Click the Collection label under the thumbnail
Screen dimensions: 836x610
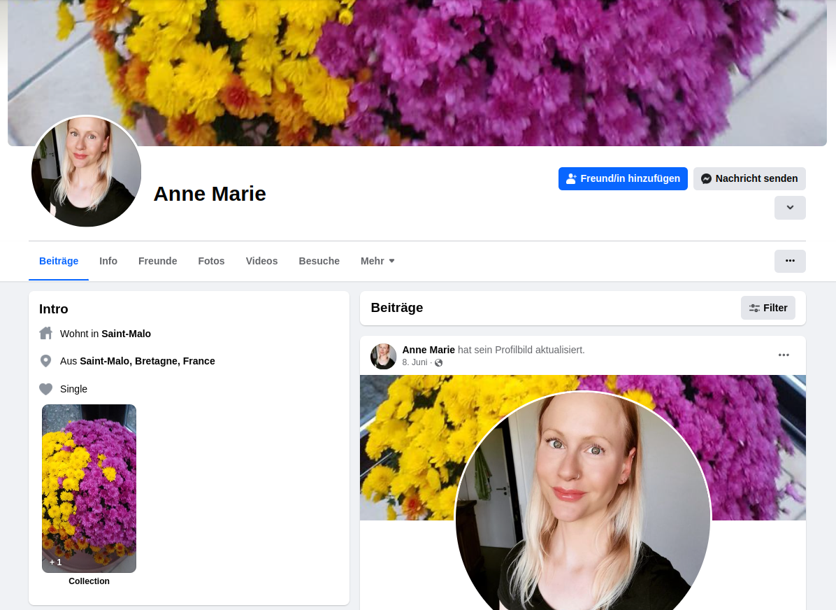pos(89,581)
